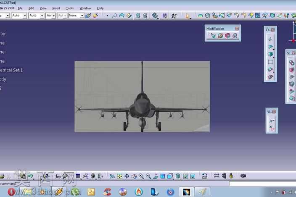Click the first icon in Modification toolbar
Image resolution: width=296 pixels, height=197 pixels.
213,35
